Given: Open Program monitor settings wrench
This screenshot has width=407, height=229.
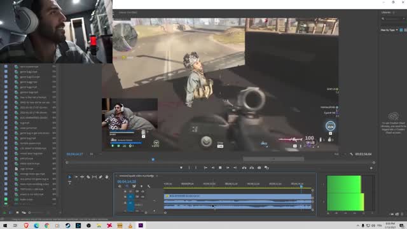Looking at the screenshot, I should click(351, 154).
